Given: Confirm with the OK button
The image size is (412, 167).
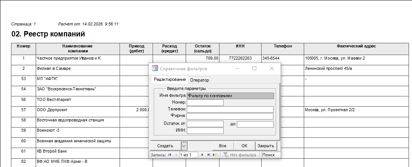Looking at the screenshot, I should (244, 146).
